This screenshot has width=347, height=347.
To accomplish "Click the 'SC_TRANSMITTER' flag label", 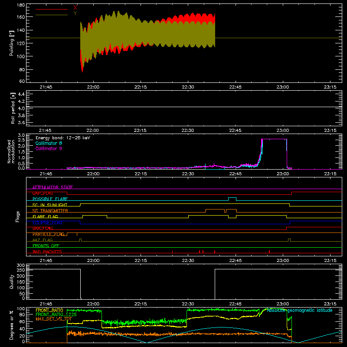I will (50, 211).
